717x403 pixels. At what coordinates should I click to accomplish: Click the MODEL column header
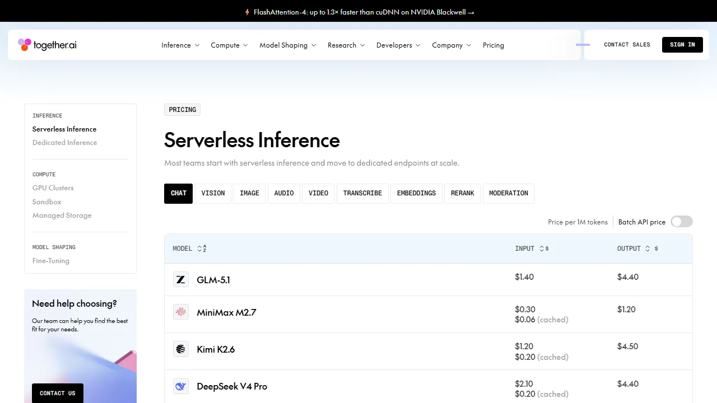point(183,249)
